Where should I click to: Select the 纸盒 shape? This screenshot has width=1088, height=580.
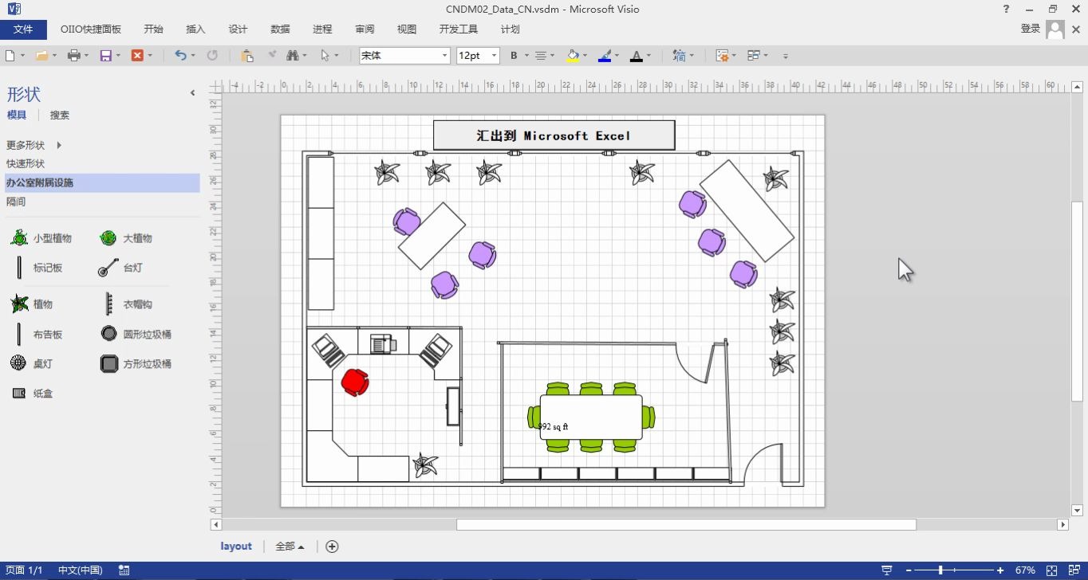pos(32,394)
